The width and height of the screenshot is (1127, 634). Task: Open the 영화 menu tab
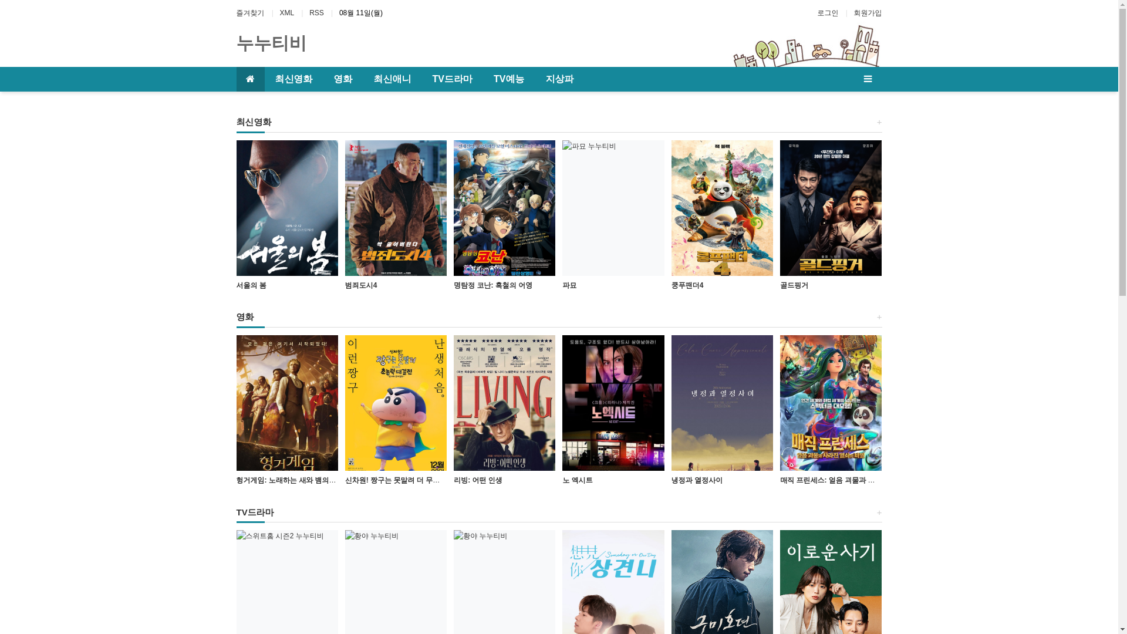pos(343,79)
